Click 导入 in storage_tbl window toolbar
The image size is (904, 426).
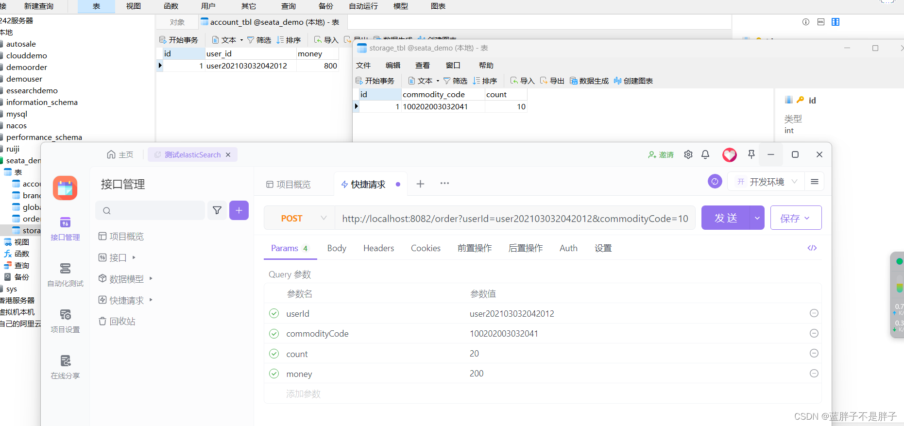point(522,81)
